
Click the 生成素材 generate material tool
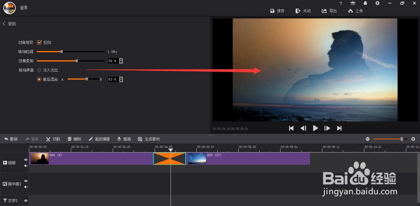pos(149,139)
